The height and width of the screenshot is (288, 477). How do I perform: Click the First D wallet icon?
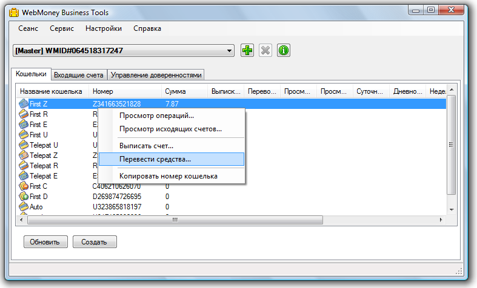[24, 197]
